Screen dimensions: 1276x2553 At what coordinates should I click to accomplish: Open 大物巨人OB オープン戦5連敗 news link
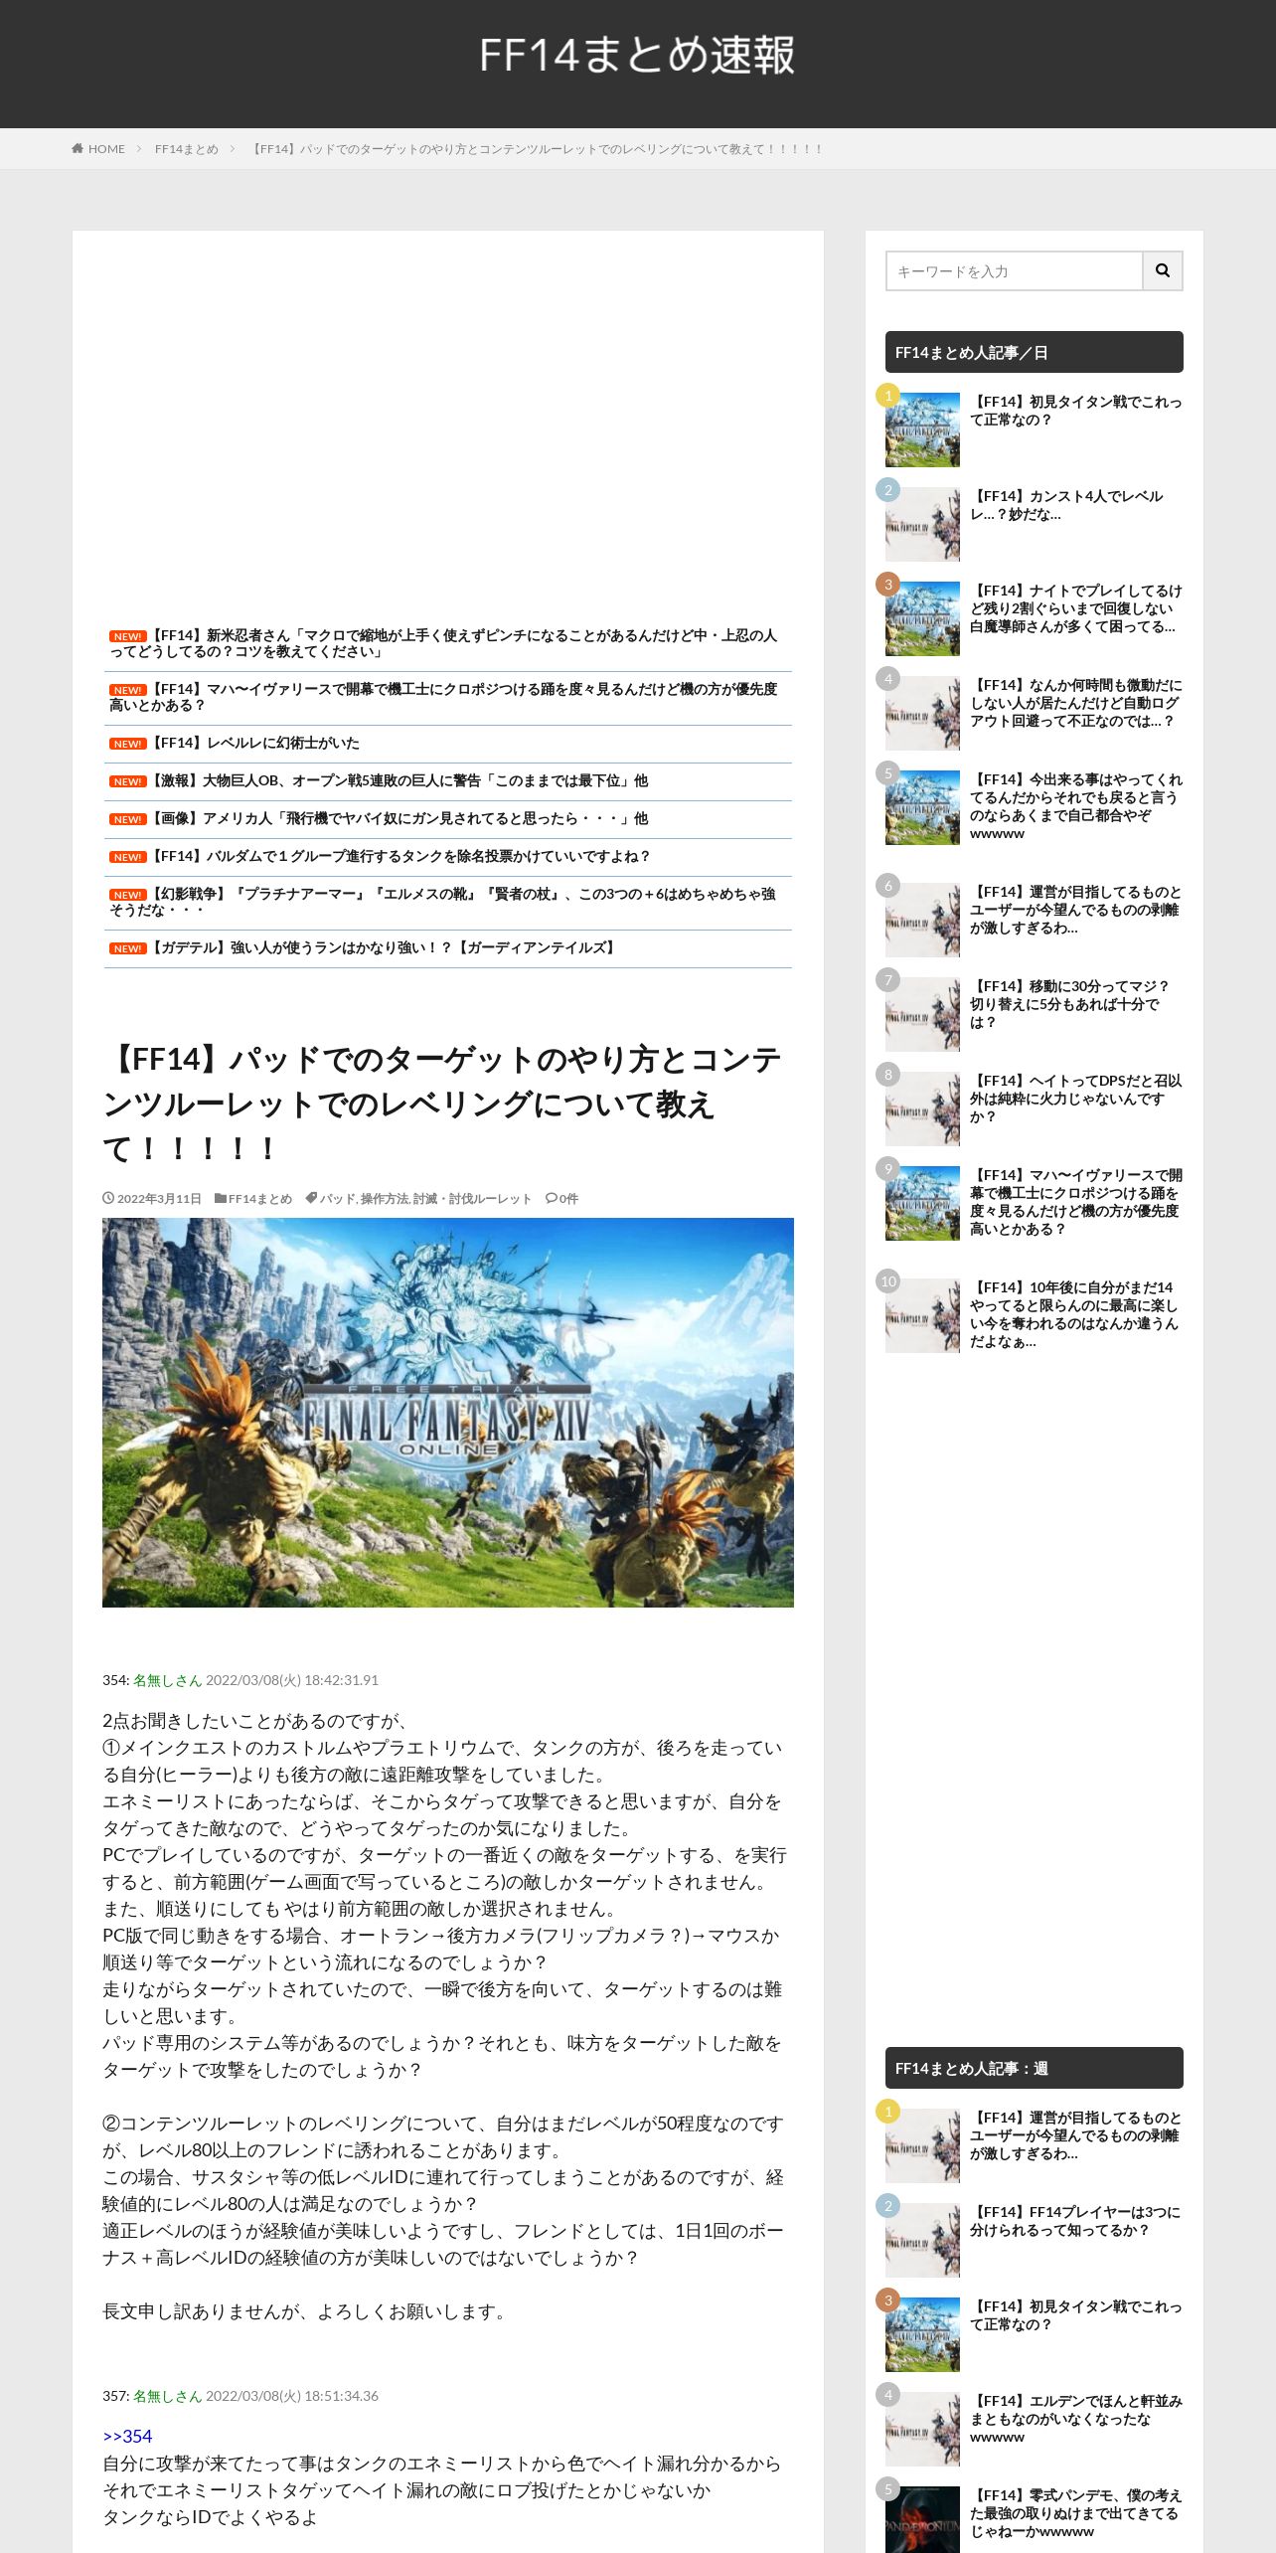coord(398,780)
